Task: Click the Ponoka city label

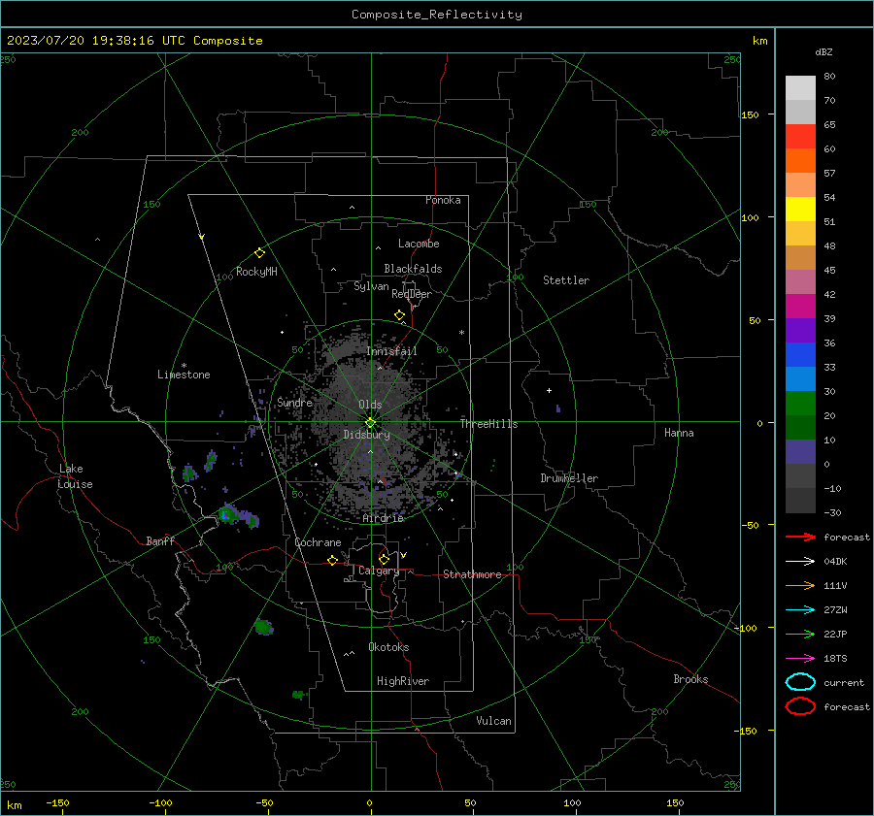Action: coord(443,200)
